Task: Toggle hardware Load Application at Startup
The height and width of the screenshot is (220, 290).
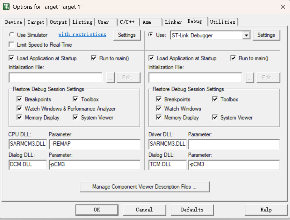Action: tap(151, 58)
